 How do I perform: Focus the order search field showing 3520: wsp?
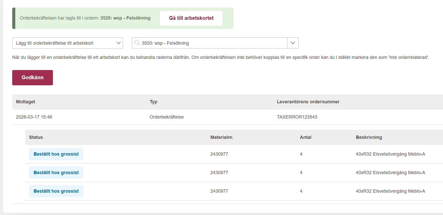(x=211, y=43)
